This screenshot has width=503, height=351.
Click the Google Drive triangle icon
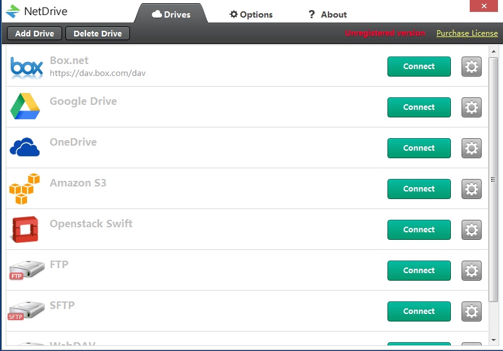25,106
